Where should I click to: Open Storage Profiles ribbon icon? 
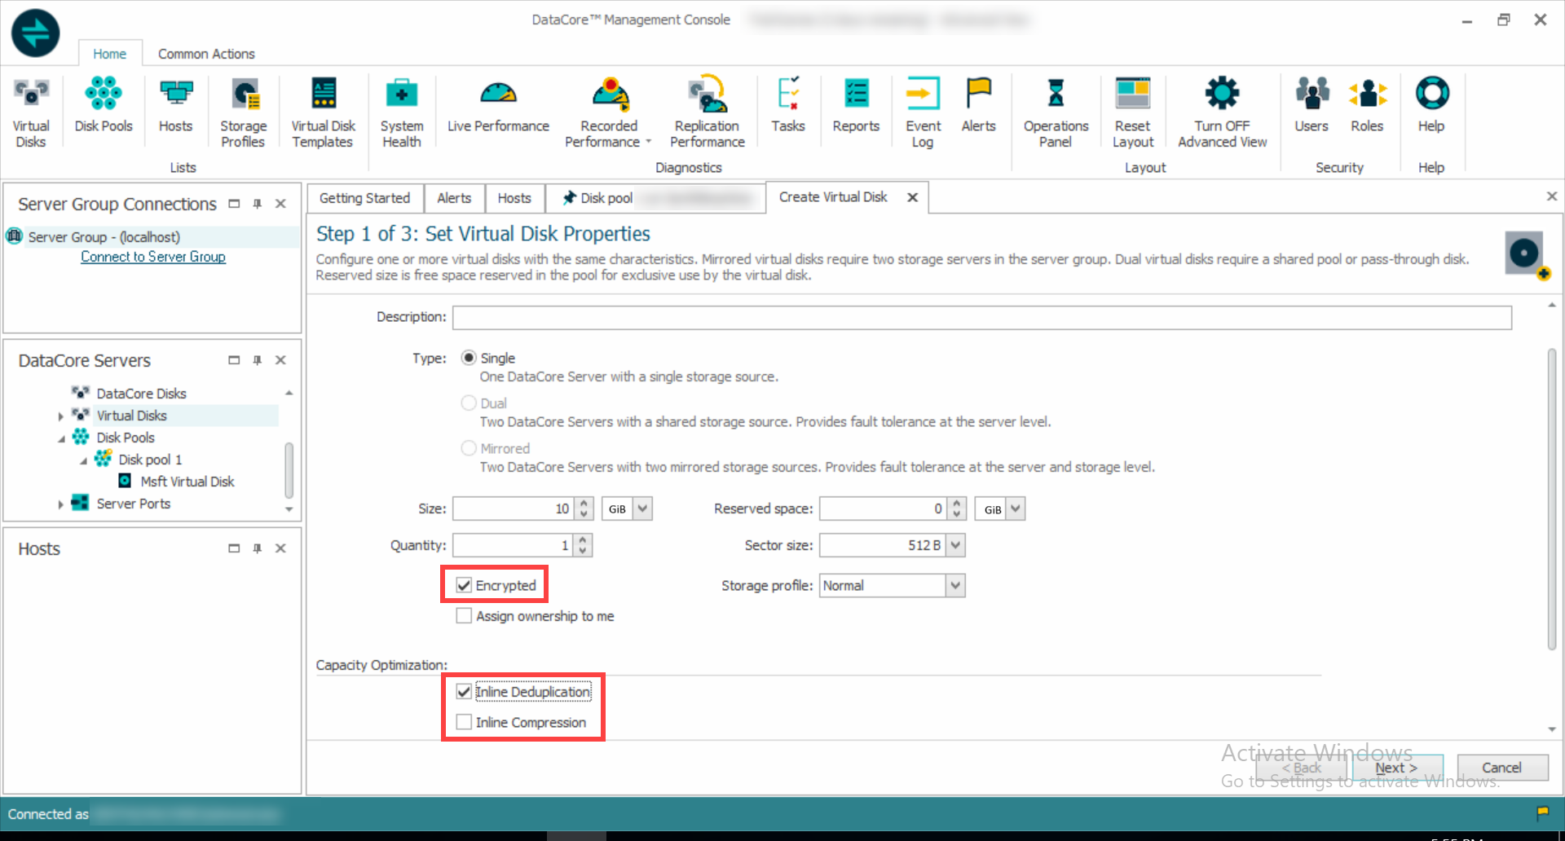(243, 112)
